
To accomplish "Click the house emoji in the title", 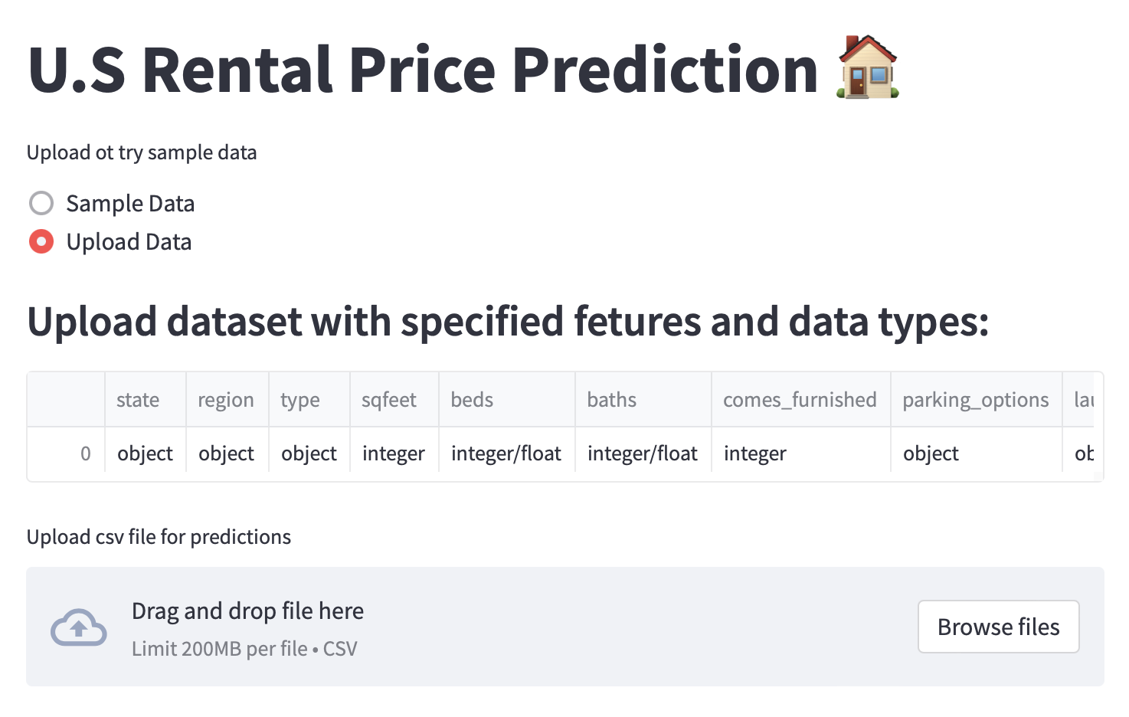I will point(869,69).
